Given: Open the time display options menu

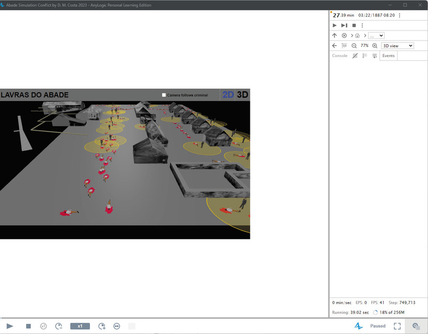Looking at the screenshot, I should (x=400, y=15).
